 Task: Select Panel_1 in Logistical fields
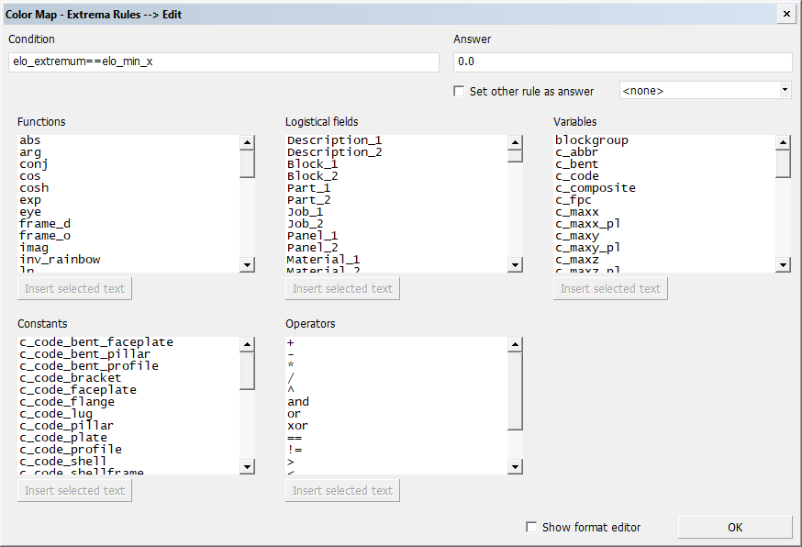point(312,236)
